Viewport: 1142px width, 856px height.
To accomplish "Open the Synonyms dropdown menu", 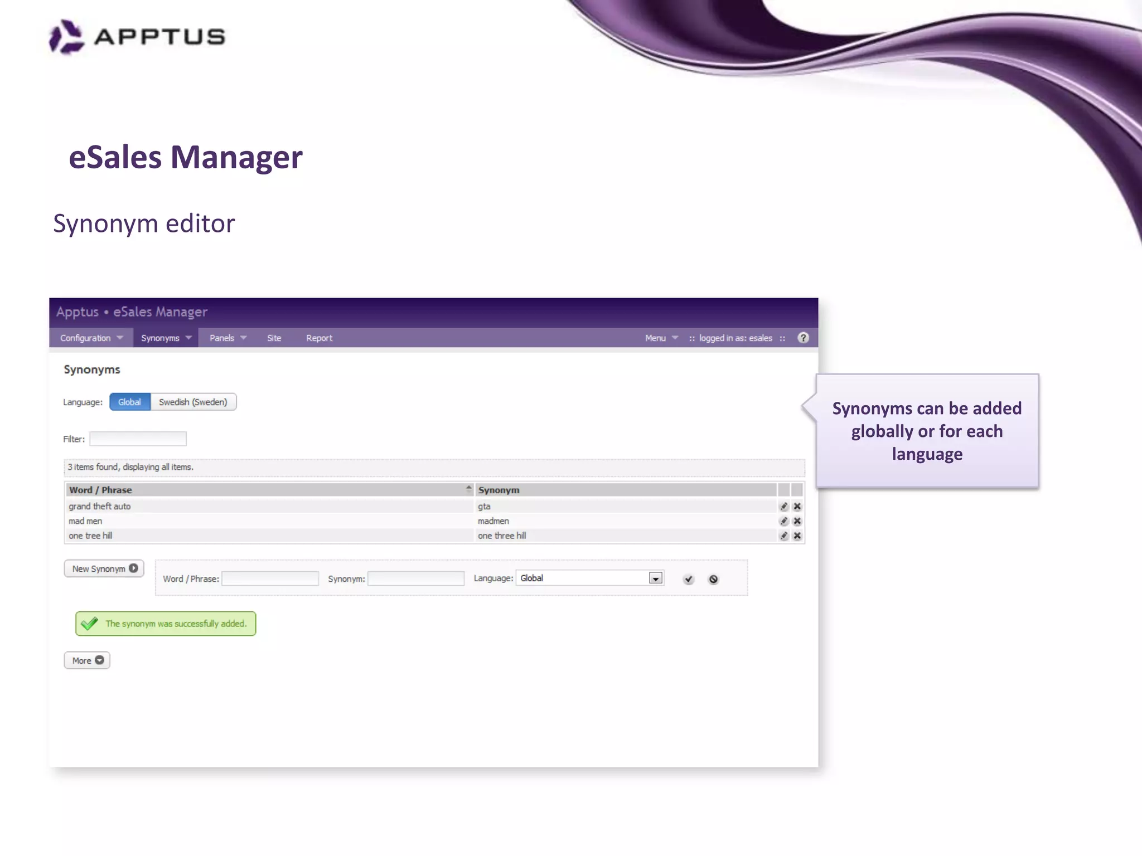I will [x=166, y=338].
